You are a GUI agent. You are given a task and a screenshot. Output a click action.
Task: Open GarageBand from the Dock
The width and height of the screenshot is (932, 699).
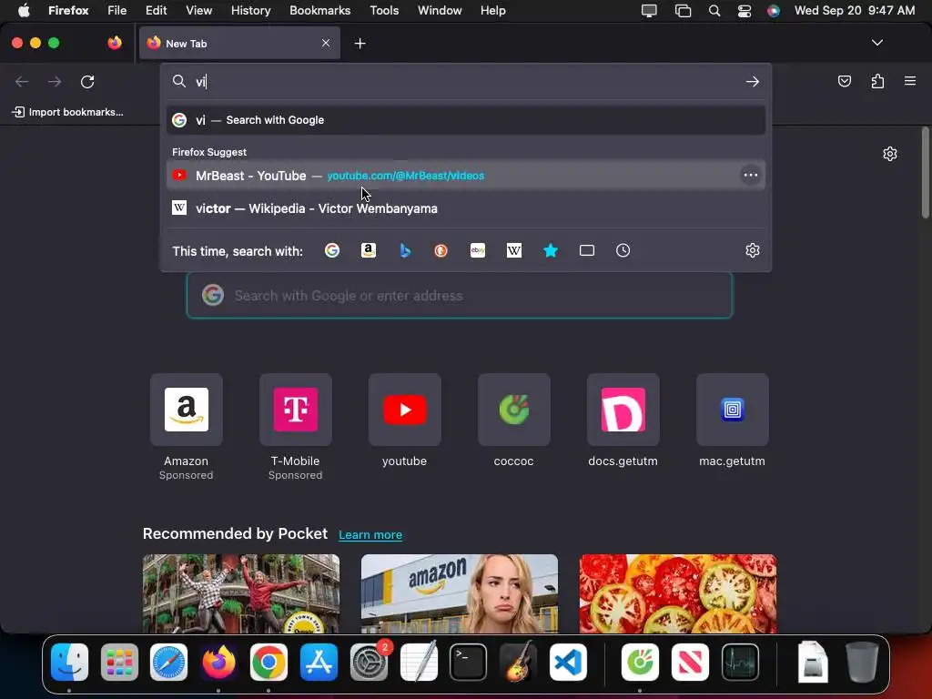point(518,663)
